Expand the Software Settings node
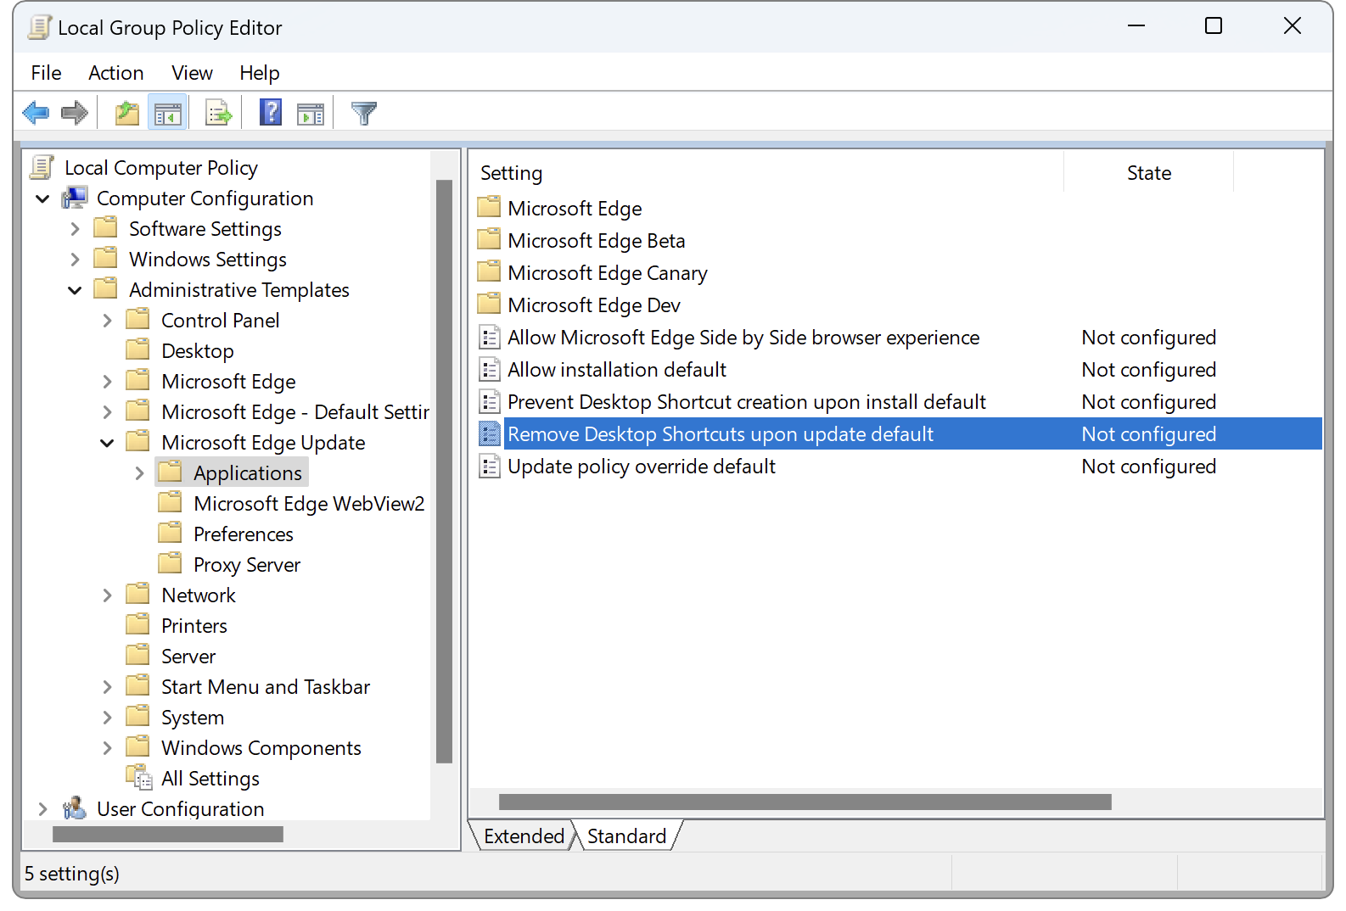 click(x=75, y=229)
